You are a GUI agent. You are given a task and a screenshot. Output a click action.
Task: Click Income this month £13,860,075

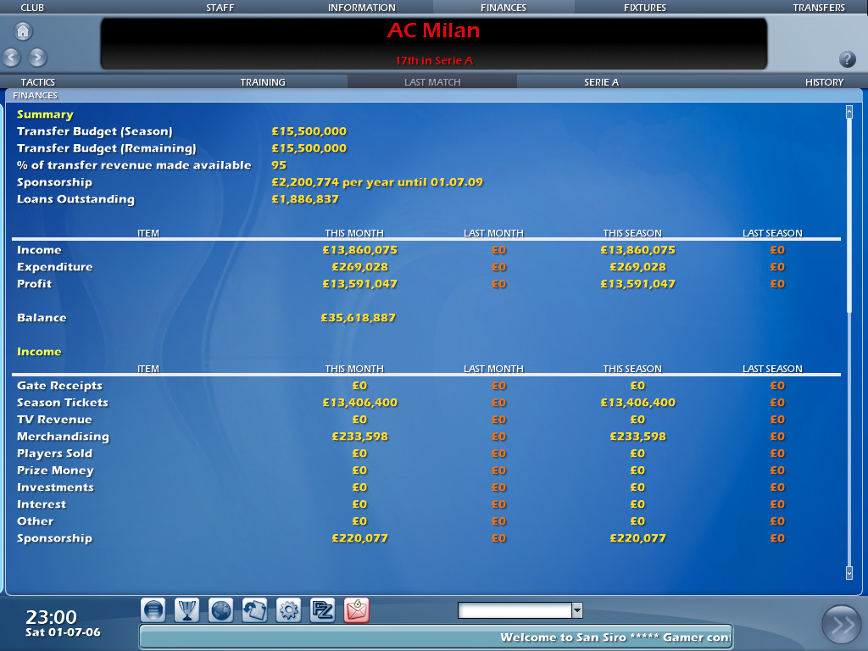(x=359, y=250)
